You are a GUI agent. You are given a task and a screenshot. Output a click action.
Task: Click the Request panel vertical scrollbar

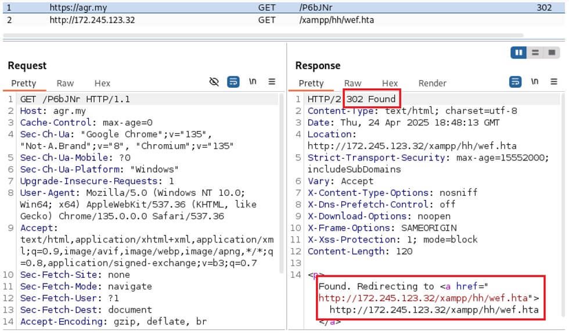pyautogui.click(x=281, y=184)
